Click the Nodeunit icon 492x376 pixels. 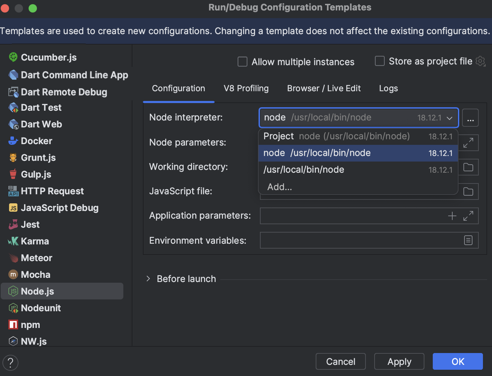(13, 308)
